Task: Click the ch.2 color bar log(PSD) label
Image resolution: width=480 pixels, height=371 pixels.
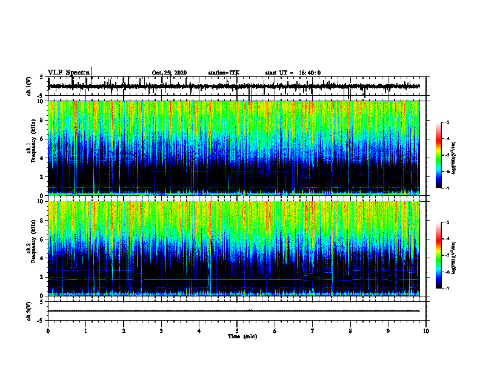Action: [x=454, y=258]
